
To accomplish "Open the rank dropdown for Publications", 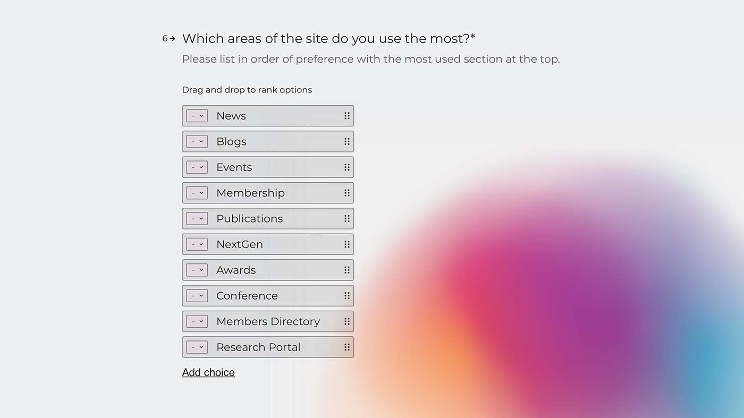I will (x=197, y=218).
